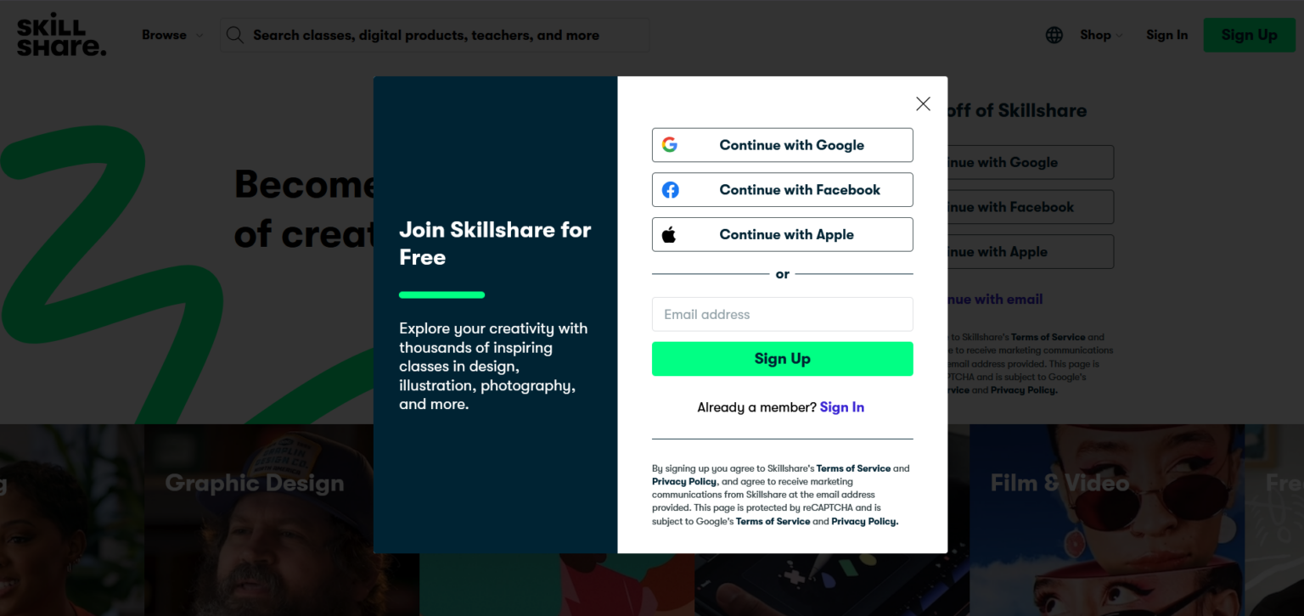Image resolution: width=1304 pixels, height=616 pixels.
Task: Click the Facebook icon in the signup dialog
Action: pos(671,189)
